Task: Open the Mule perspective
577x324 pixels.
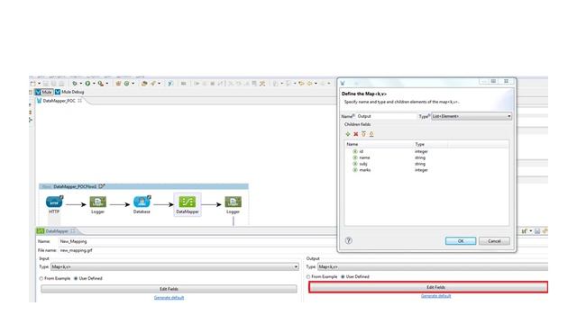Action: (43, 92)
